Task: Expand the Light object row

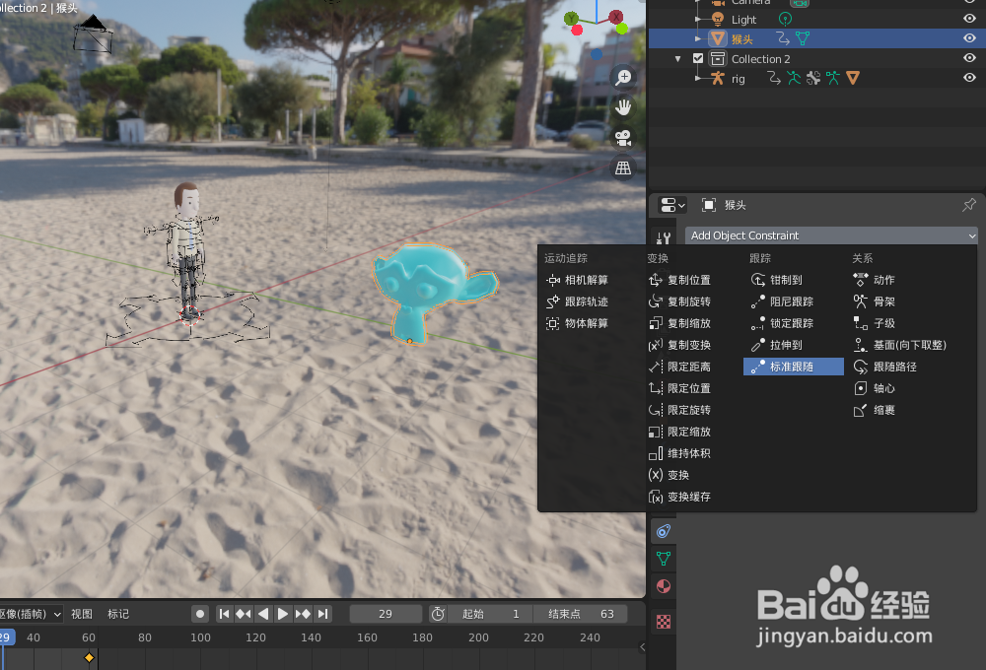Action: (698, 20)
